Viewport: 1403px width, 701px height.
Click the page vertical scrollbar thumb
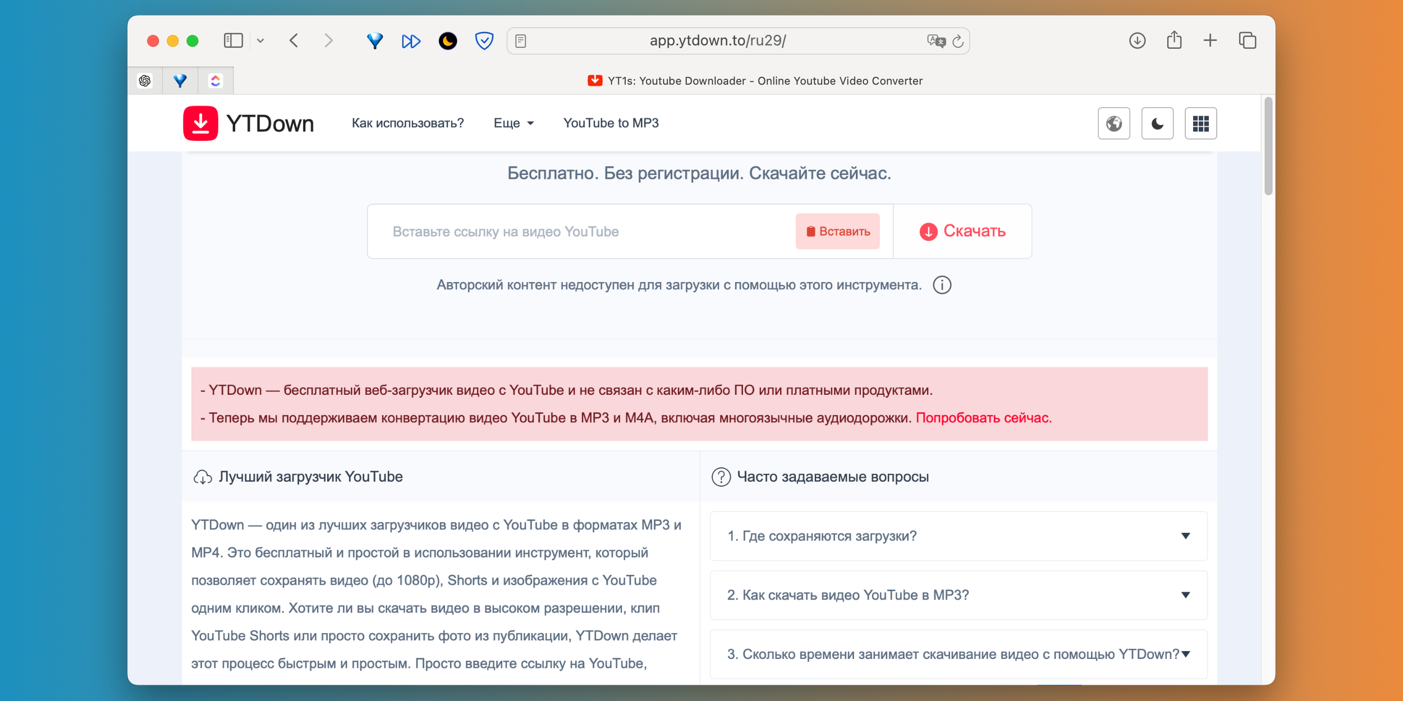pos(1268,147)
